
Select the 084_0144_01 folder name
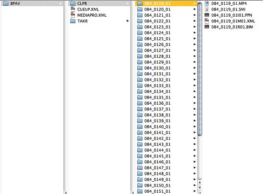click(157, 150)
